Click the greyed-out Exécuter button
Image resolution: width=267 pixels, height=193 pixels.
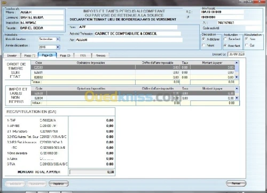click(15, 184)
